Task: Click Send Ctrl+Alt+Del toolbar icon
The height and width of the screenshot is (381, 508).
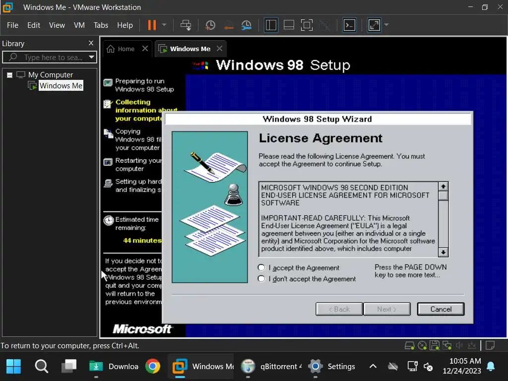Action: pyautogui.click(x=186, y=25)
